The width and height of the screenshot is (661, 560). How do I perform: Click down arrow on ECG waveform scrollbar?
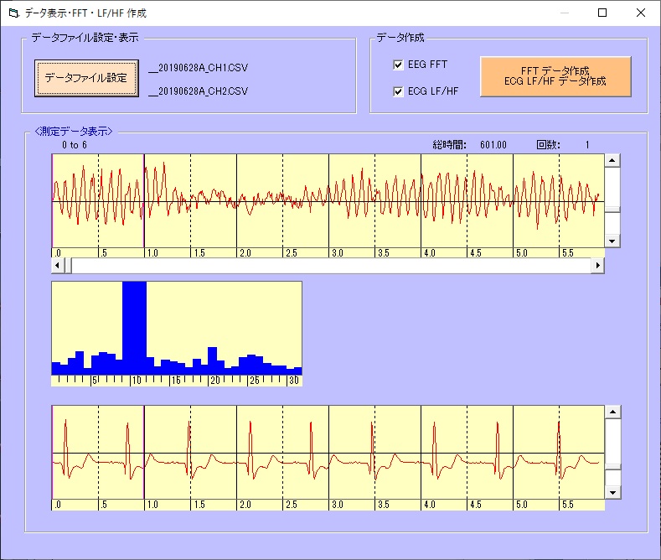pyautogui.click(x=612, y=492)
